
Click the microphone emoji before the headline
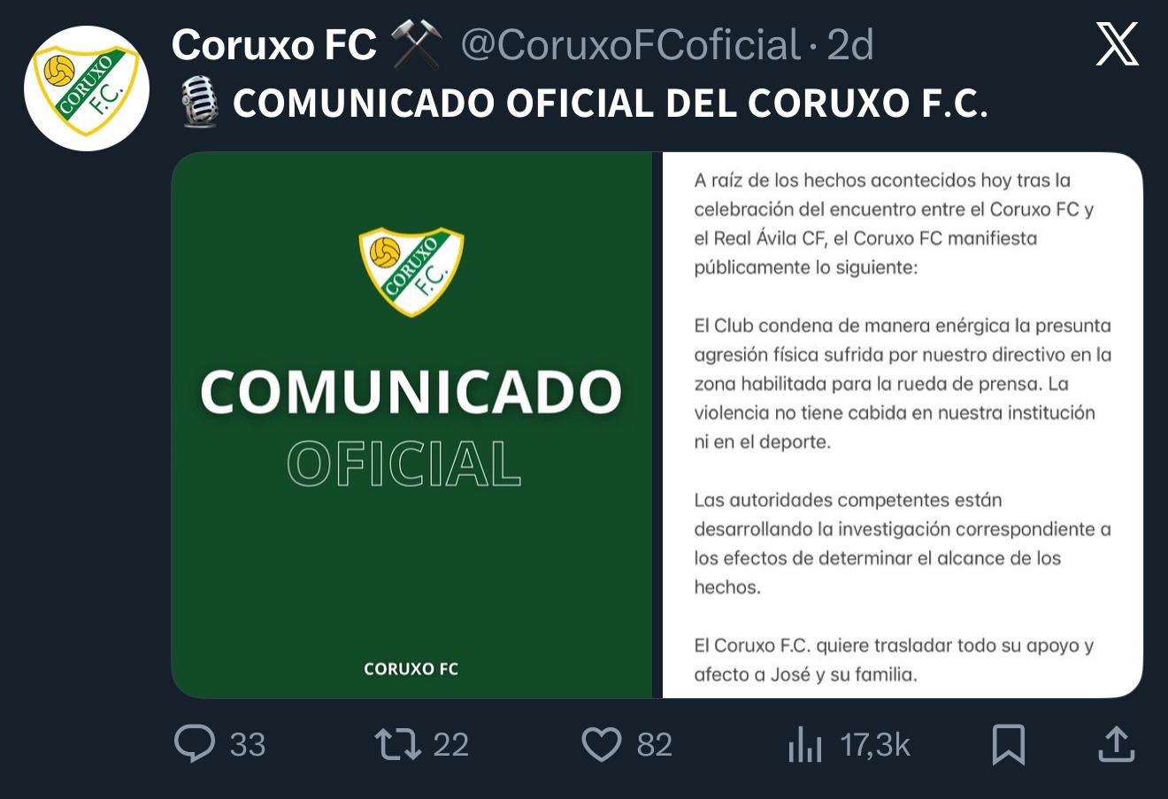pos(198,103)
